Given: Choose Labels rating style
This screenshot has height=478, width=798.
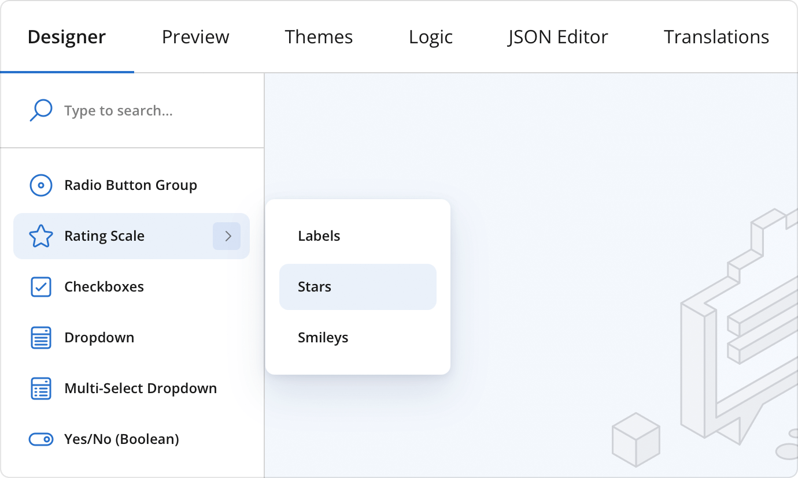Looking at the screenshot, I should (319, 236).
